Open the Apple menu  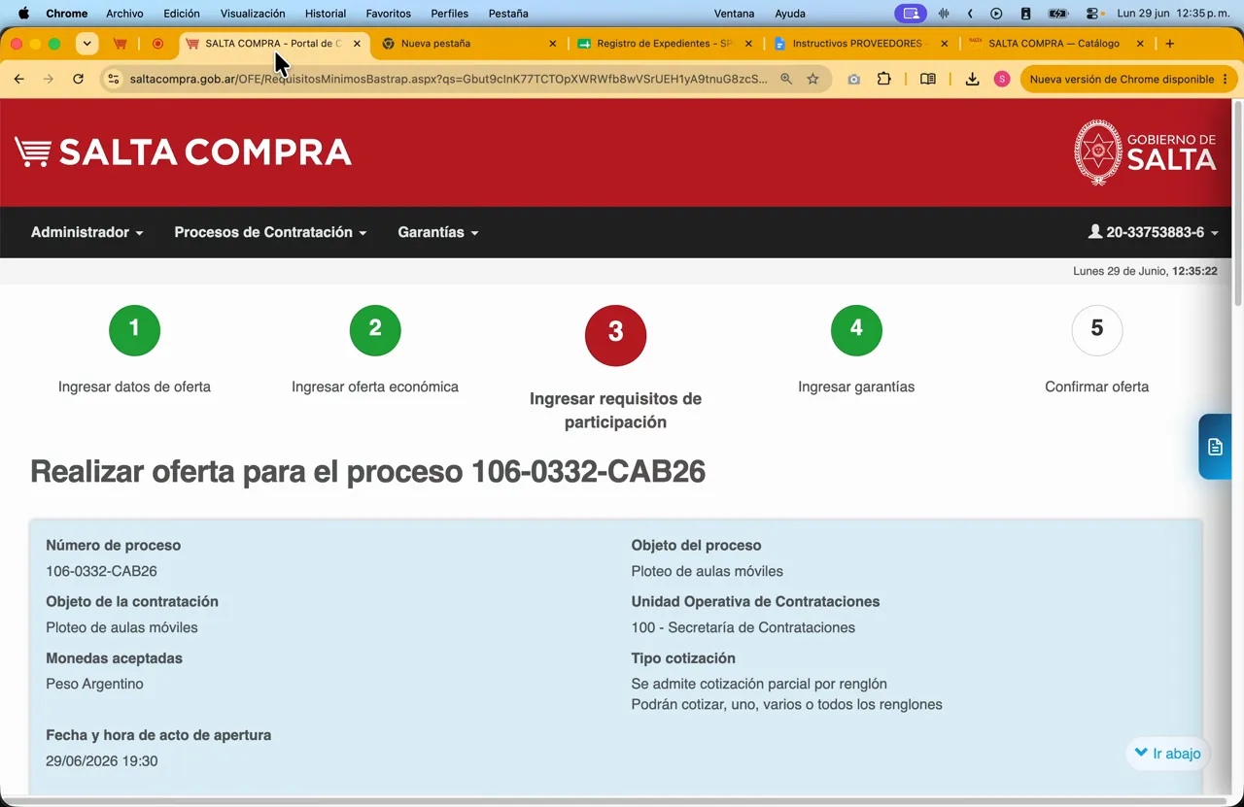point(24,14)
